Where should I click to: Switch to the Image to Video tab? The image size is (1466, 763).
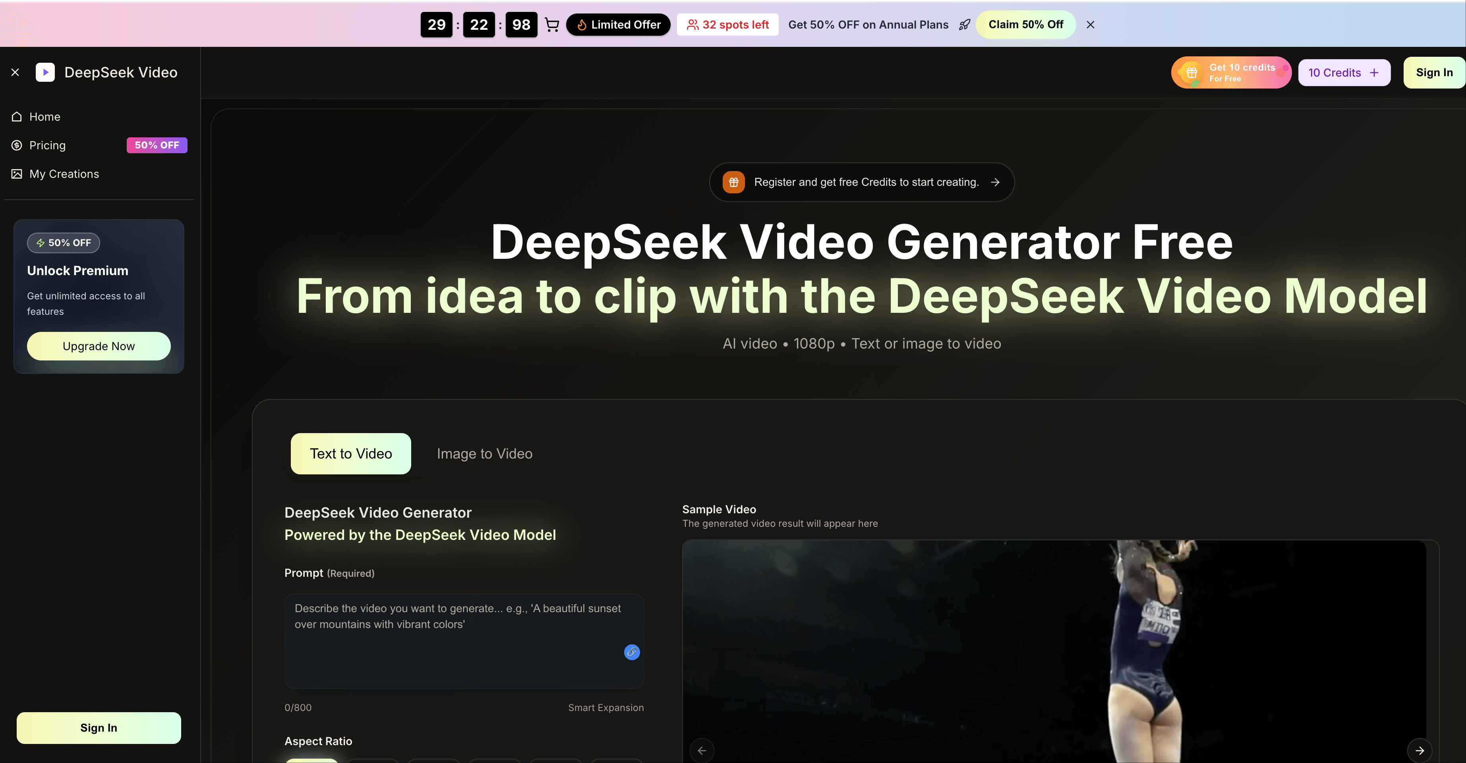point(484,454)
